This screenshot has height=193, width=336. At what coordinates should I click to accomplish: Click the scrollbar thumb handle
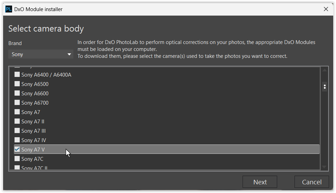pos(325,87)
